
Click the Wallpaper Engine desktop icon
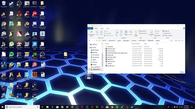click(x=42, y=35)
